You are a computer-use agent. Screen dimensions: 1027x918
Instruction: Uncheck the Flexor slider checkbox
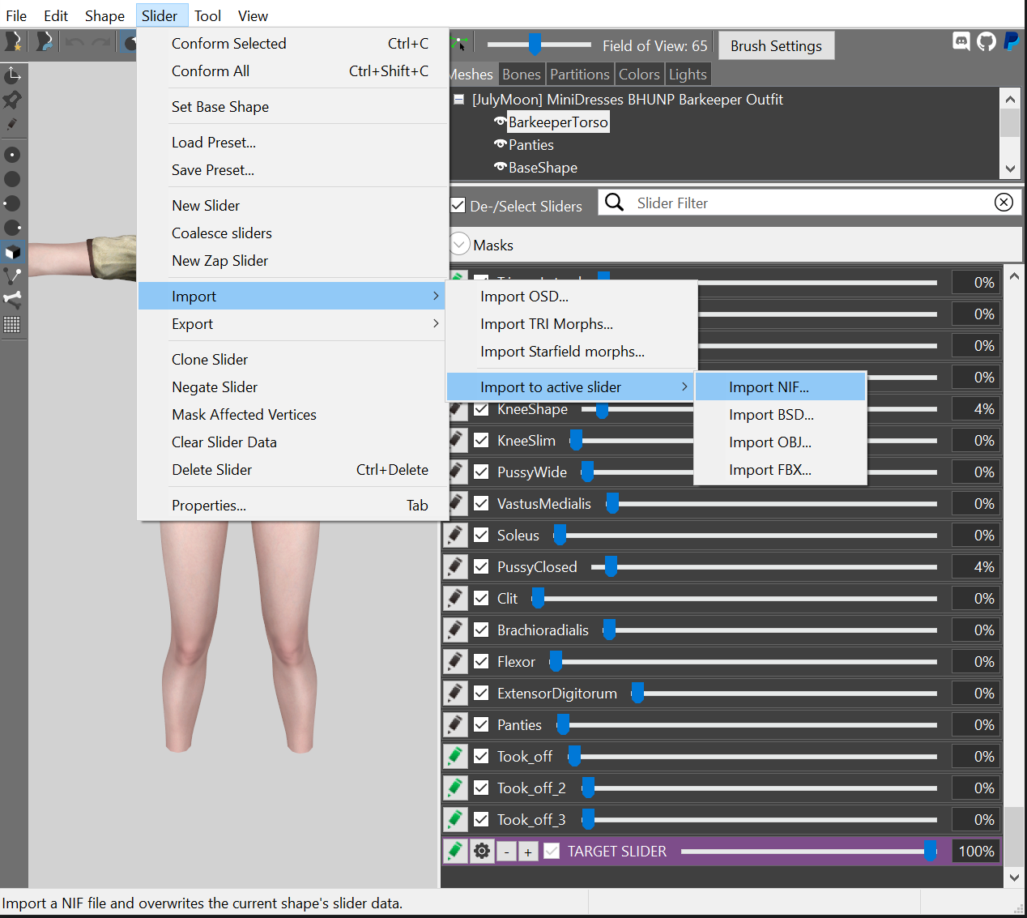[481, 661]
